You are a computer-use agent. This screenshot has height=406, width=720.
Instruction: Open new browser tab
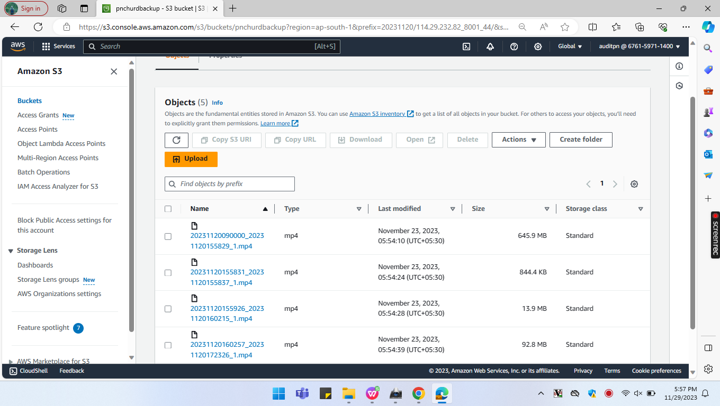click(x=233, y=8)
